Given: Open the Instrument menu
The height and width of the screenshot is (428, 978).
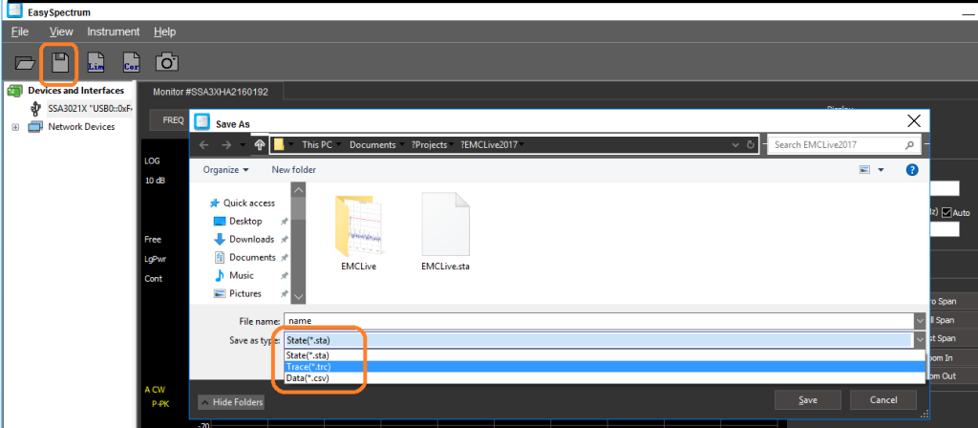Looking at the screenshot, I should 113,32.
